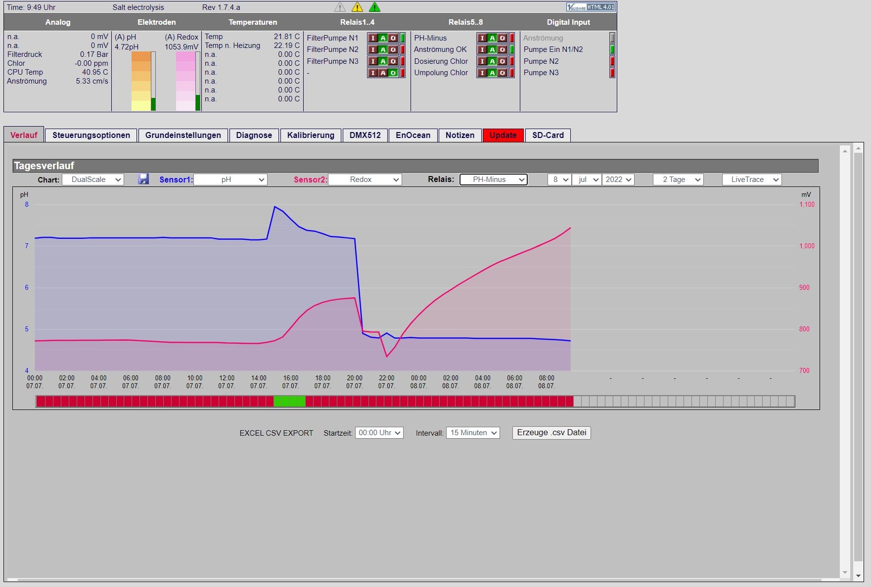Open the EnOcean tab
The image size is (871, 587).
click(x=413, y=135)
